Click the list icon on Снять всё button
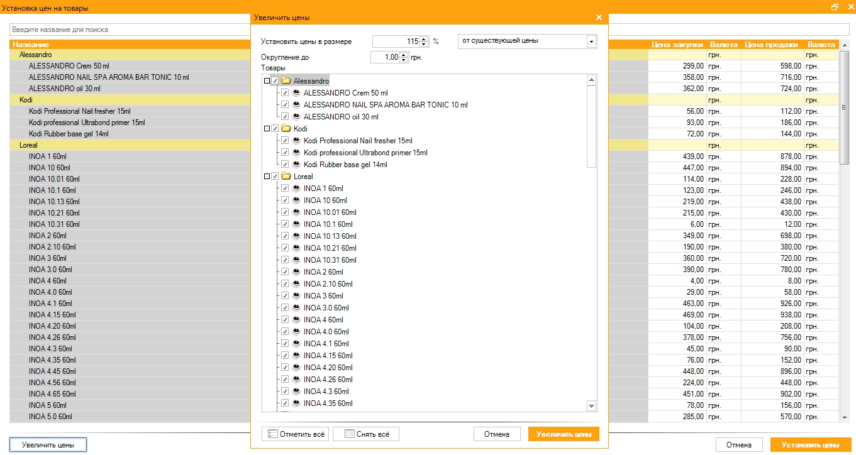Screen dimensions: 856x455 point(349,434)
